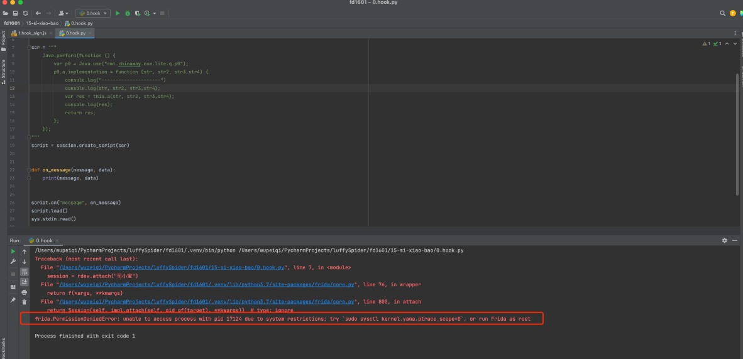
Task: Toggle soft-wrap in Run console
Action: [25, 272]
